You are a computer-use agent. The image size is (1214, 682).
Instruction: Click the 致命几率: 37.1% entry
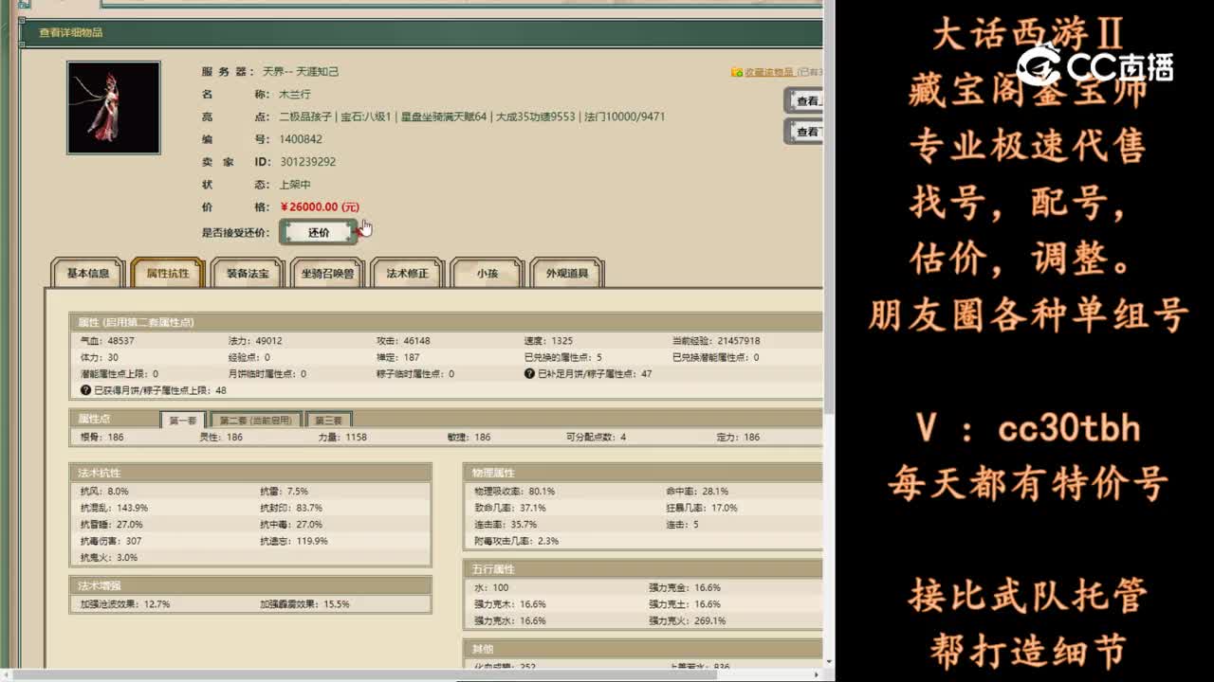click(510, 508)
